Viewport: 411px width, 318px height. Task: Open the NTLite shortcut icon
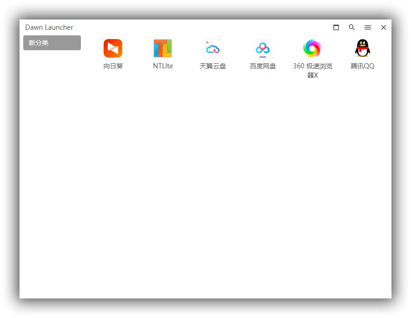click(x=163, y=48)
